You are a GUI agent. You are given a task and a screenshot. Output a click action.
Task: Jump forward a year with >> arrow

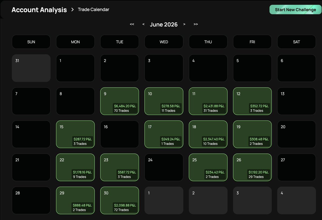tap(196, 24)
